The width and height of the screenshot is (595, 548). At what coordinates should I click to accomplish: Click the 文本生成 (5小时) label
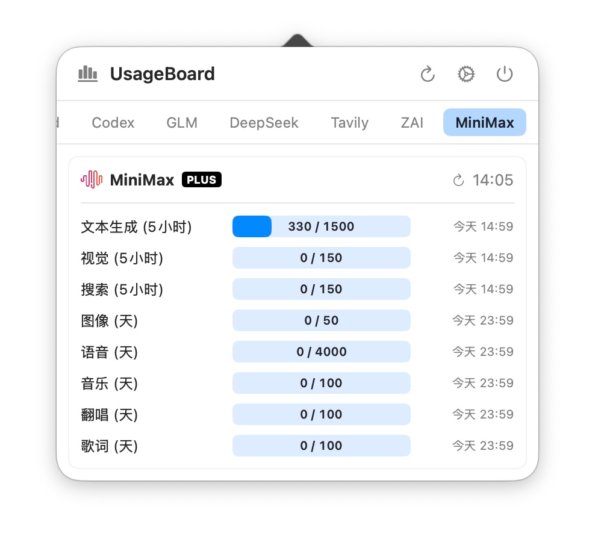[x=136, y=227]
